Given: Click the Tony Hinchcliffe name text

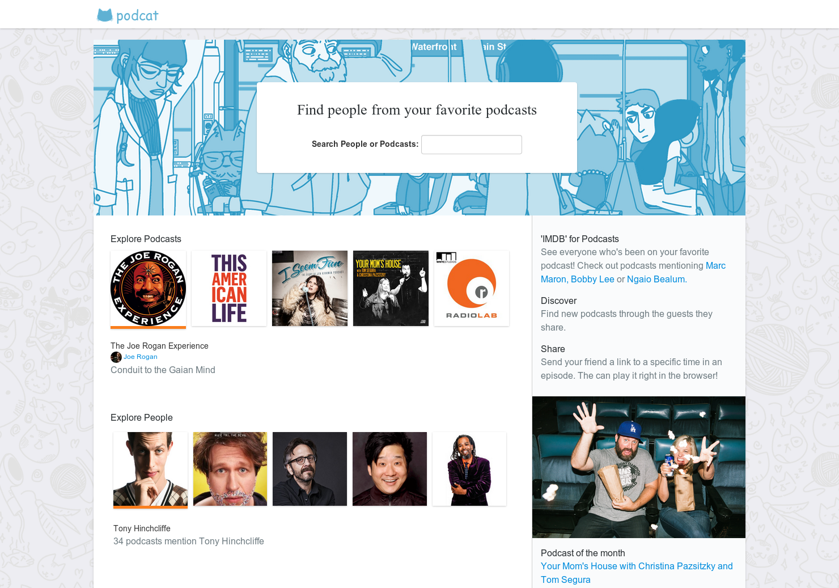Looking at the screenshot, I should pos(142,528).
